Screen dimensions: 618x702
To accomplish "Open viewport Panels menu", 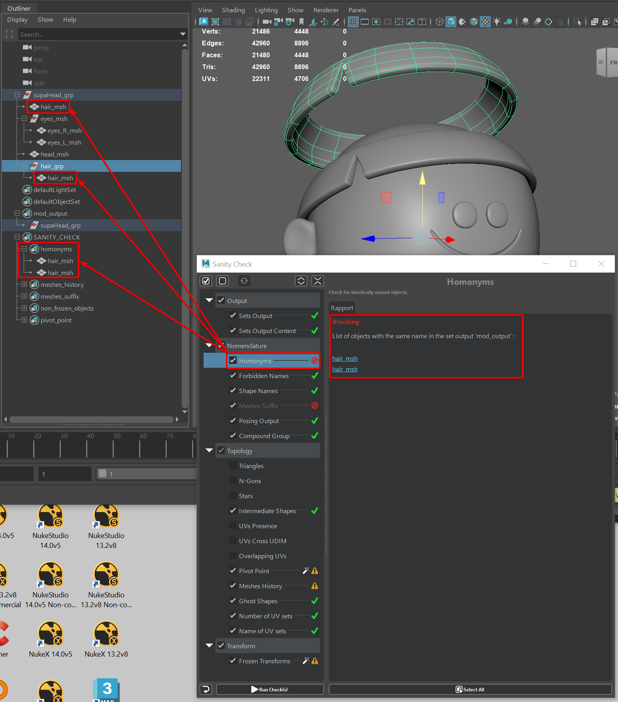I will (x=357, y=10).
